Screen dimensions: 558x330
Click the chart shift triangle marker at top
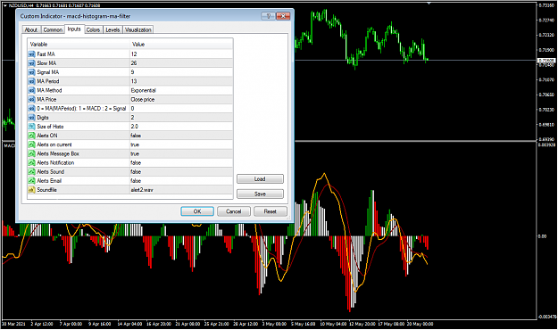[x=429, y=4]
